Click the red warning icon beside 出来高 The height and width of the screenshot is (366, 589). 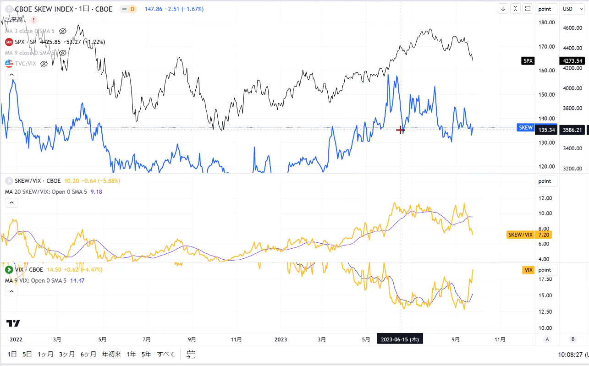33,20
